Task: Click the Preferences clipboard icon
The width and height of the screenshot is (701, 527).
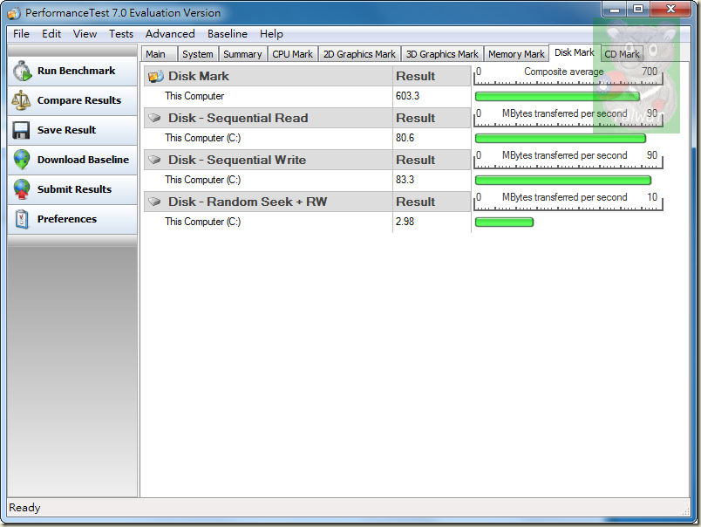Action: 22,219
